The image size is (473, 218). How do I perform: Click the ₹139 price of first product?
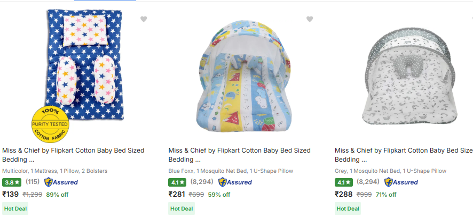tap(11, 195)
